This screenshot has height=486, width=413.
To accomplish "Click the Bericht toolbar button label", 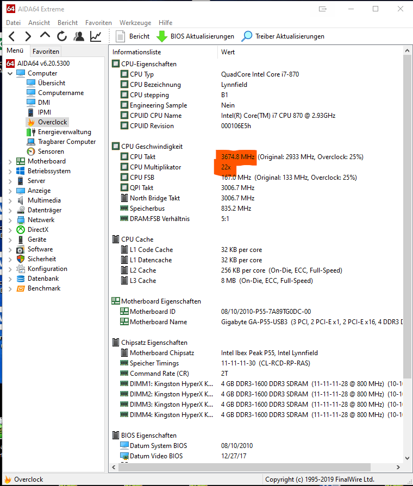I will pyautogui.click(x=139, y=36).
